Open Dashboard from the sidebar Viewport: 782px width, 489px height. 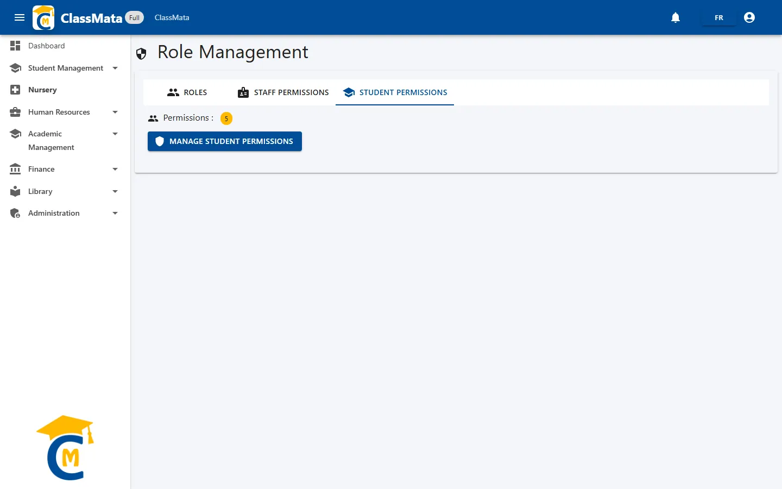click(65, 46)
